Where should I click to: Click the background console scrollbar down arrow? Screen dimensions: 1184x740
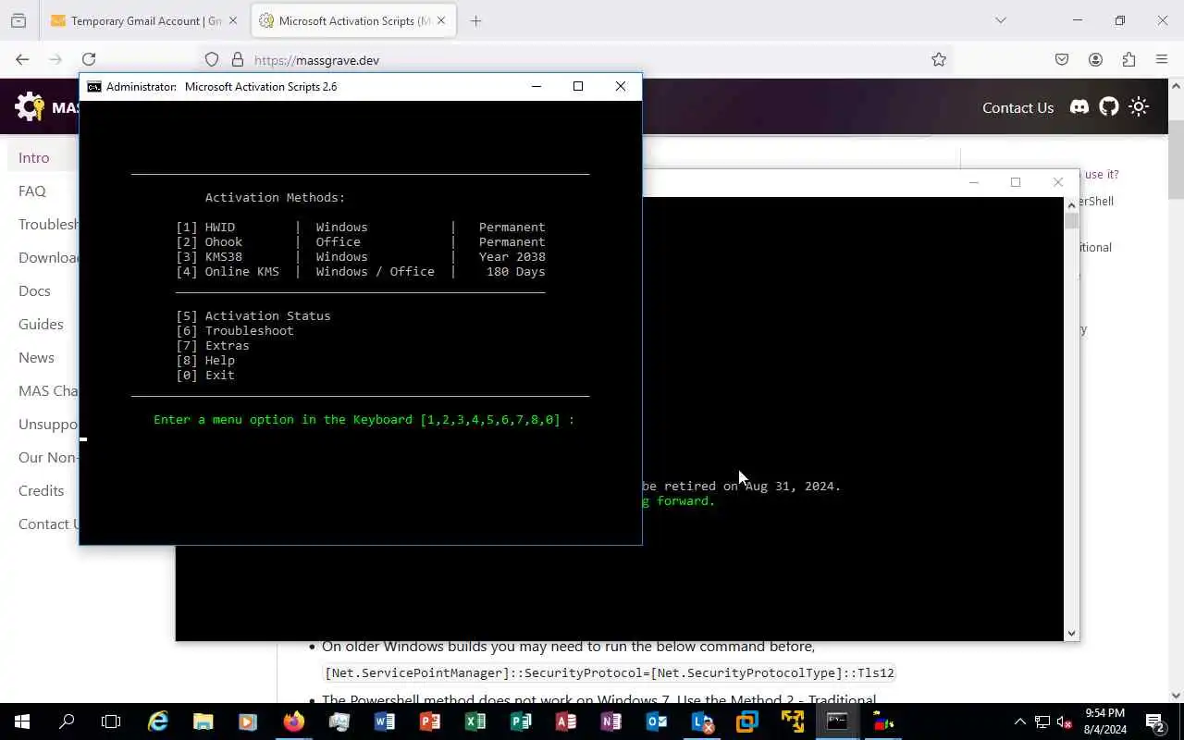click(1071, 633)
